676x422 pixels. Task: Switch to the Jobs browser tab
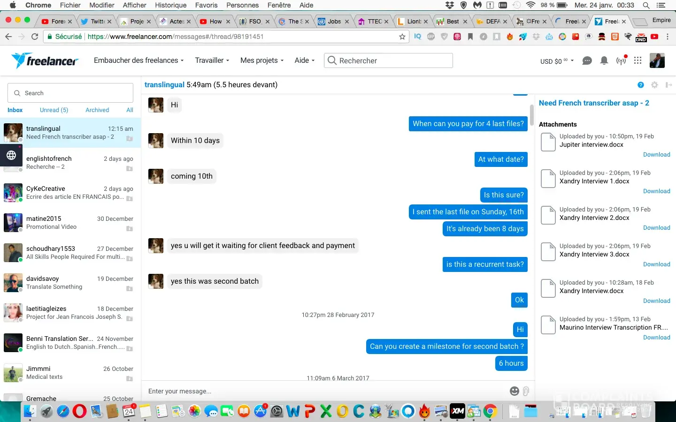pos(334,21)
